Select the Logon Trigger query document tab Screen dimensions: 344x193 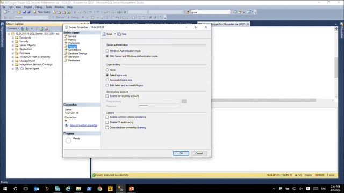(224, 24)
